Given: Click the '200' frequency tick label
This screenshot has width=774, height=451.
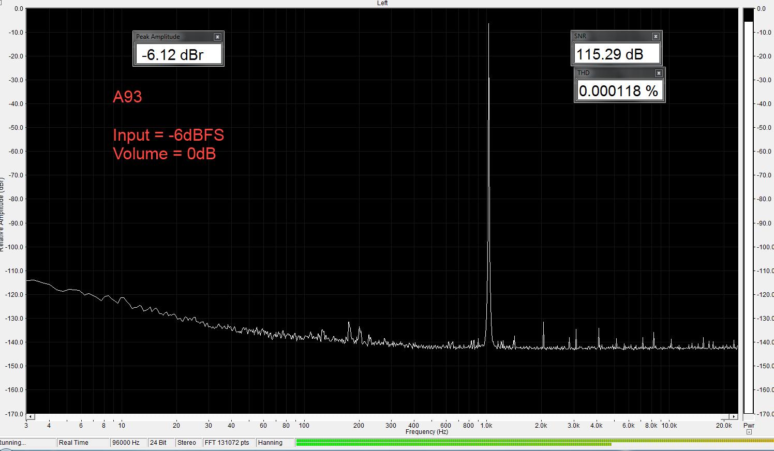Looking at the screenshot, I should point(359,426).
